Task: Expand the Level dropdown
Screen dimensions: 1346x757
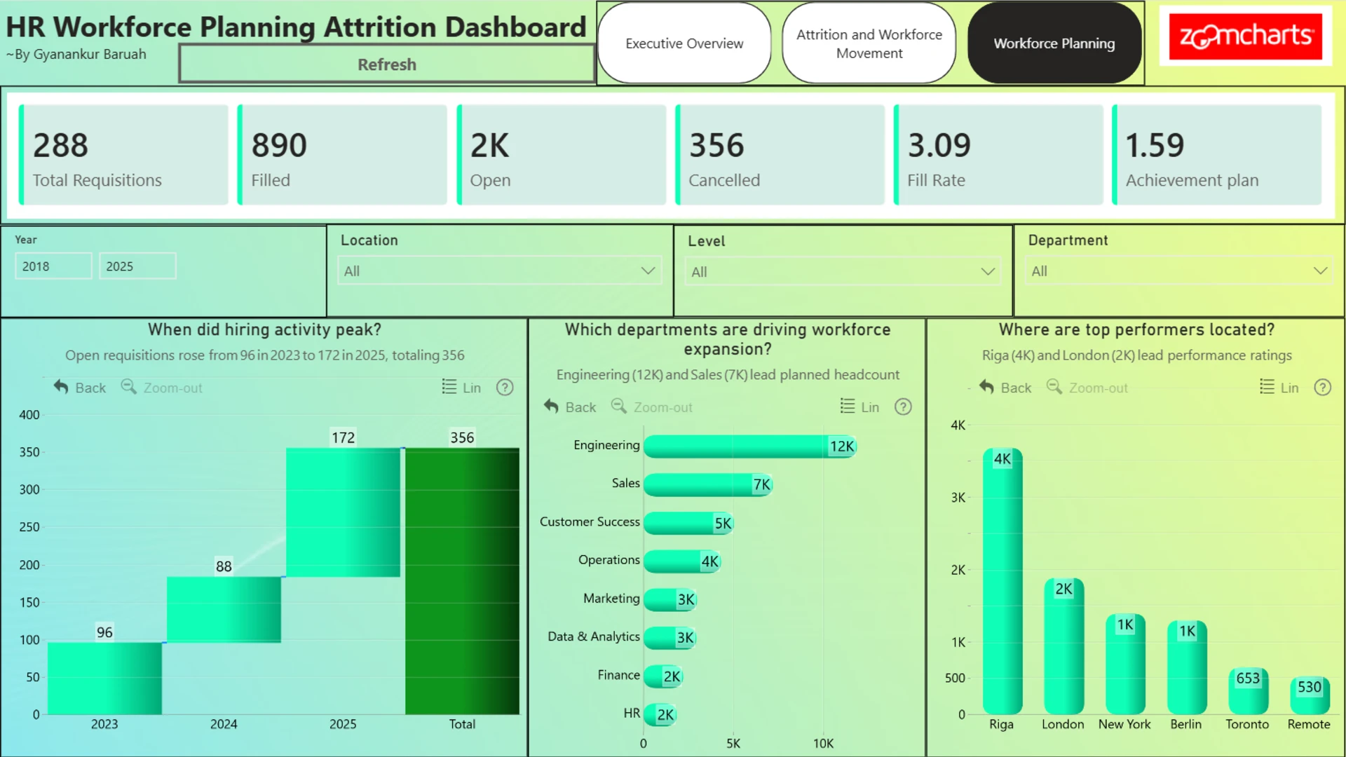Action: click(843, 271)
